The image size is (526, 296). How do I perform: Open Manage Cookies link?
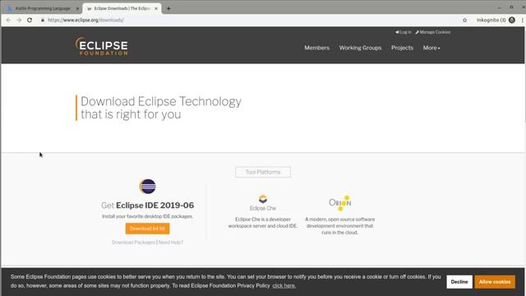tap(433, 32)
